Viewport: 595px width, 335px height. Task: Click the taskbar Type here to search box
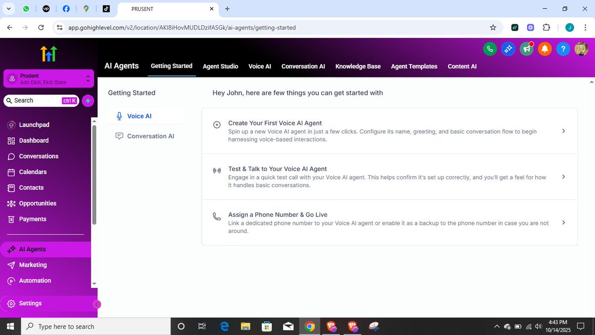pyautogui.click(x=96, y=326)
